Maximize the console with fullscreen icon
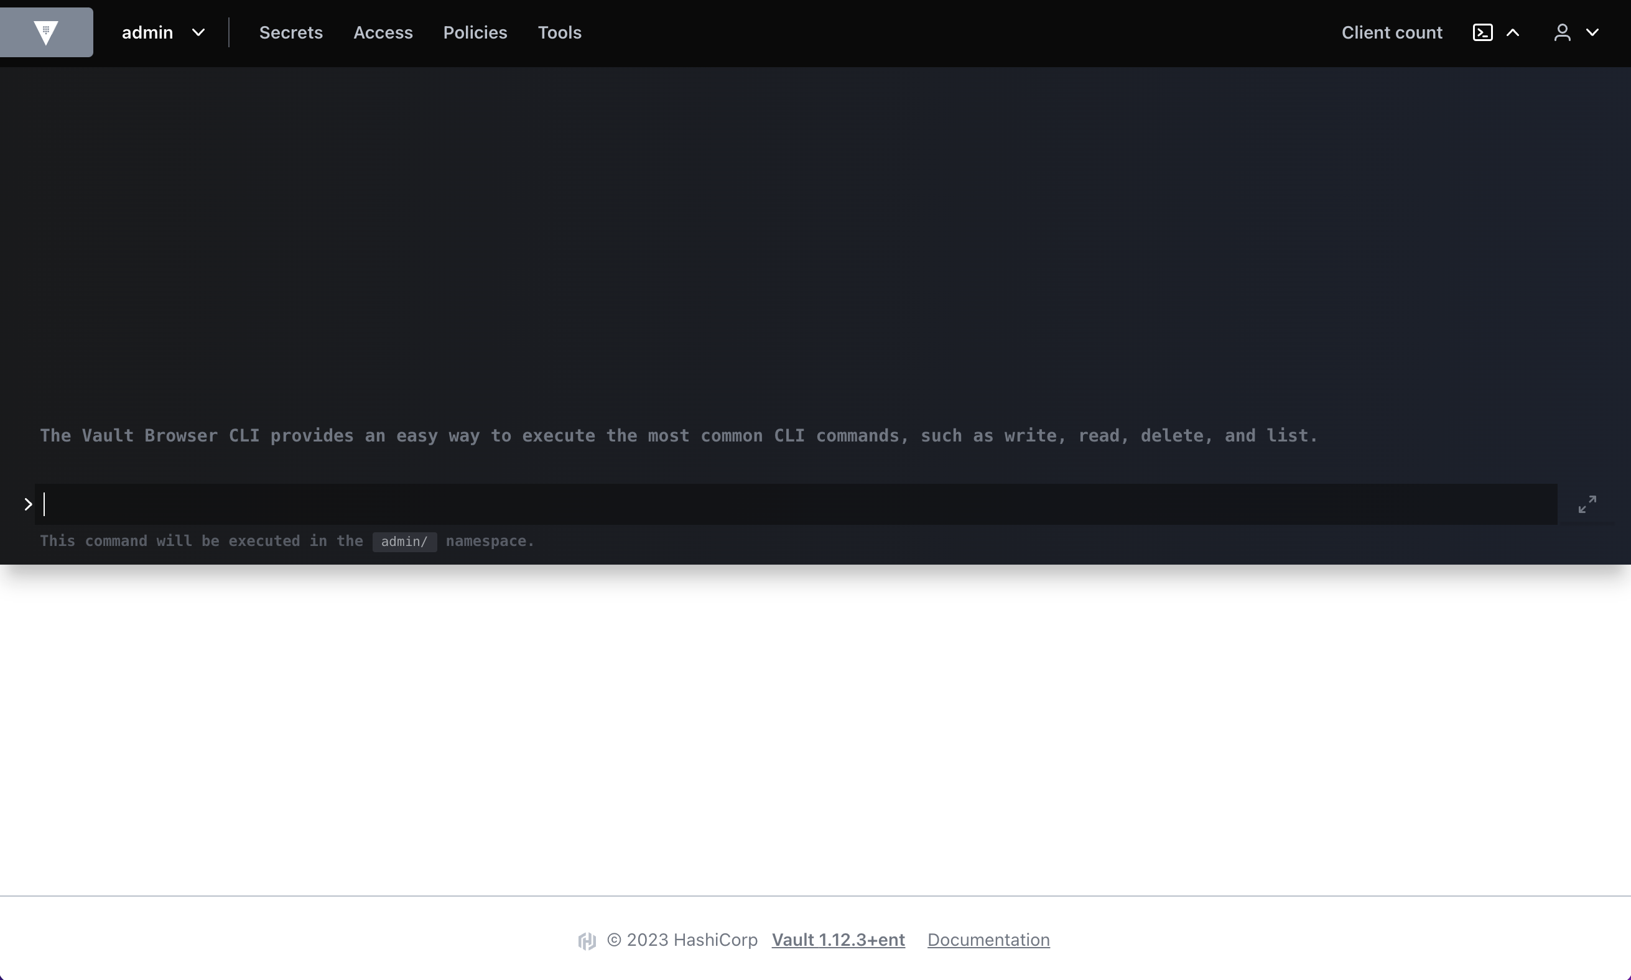The width and height of the screenshot is (1631, 980). pyautogui.click(x=1587, y=504)
